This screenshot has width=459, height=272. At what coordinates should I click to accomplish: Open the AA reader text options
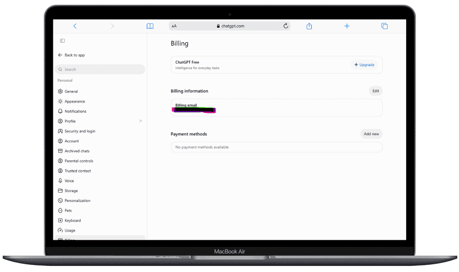[174, 26]
